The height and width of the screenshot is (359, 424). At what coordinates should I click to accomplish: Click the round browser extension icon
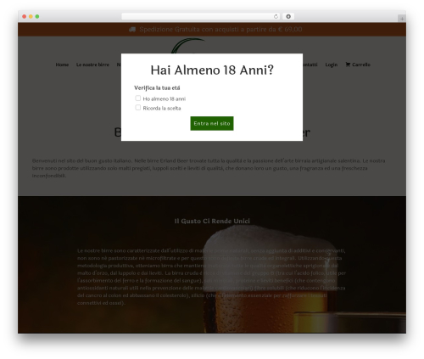click(288, 16)
